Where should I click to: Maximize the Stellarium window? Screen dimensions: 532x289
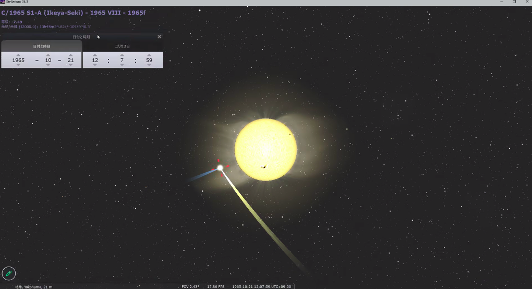point(514,2)
